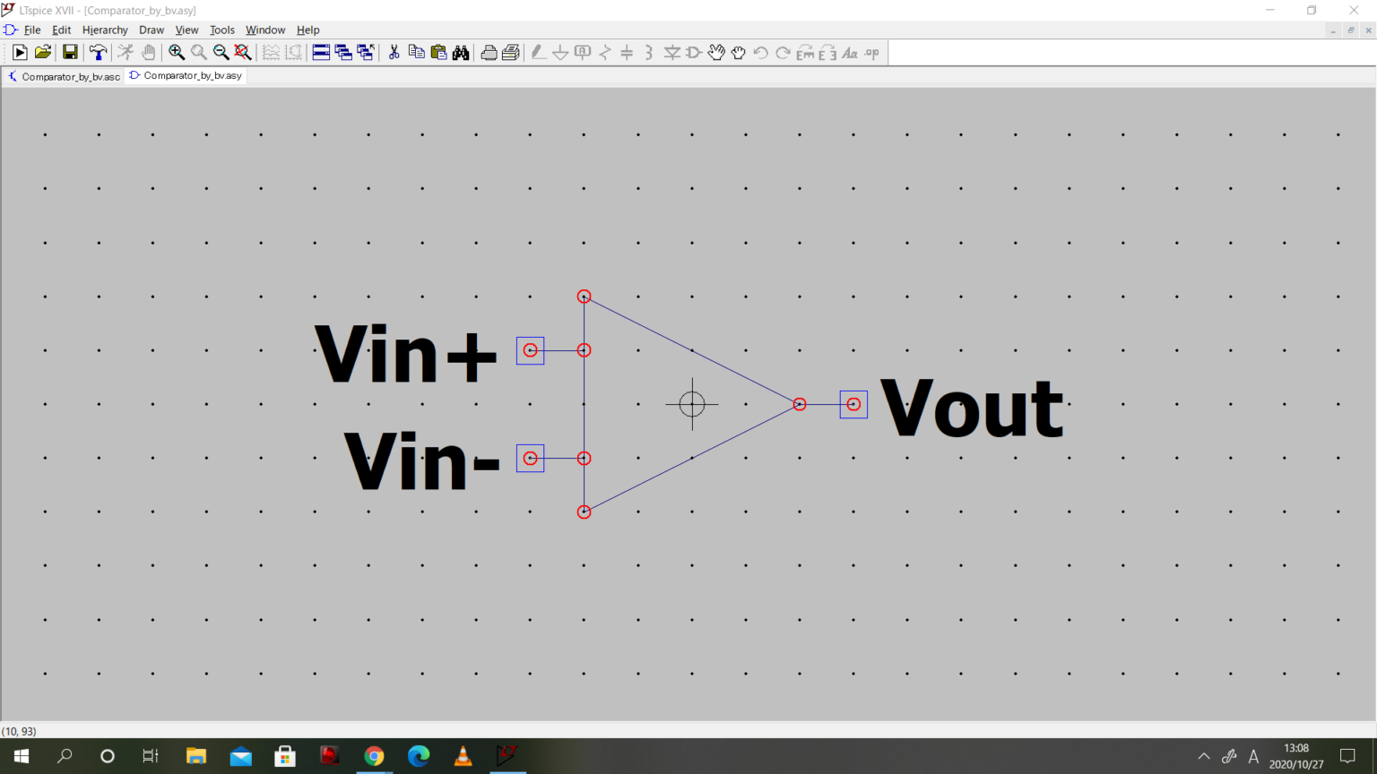Switch to the Comparator_by_bv.asc tab
The height and width of the screenshot is (774, 1377).
65,76
